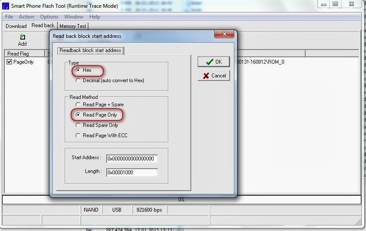Click the ROM_0 file path cell

(x=260, y=62)
